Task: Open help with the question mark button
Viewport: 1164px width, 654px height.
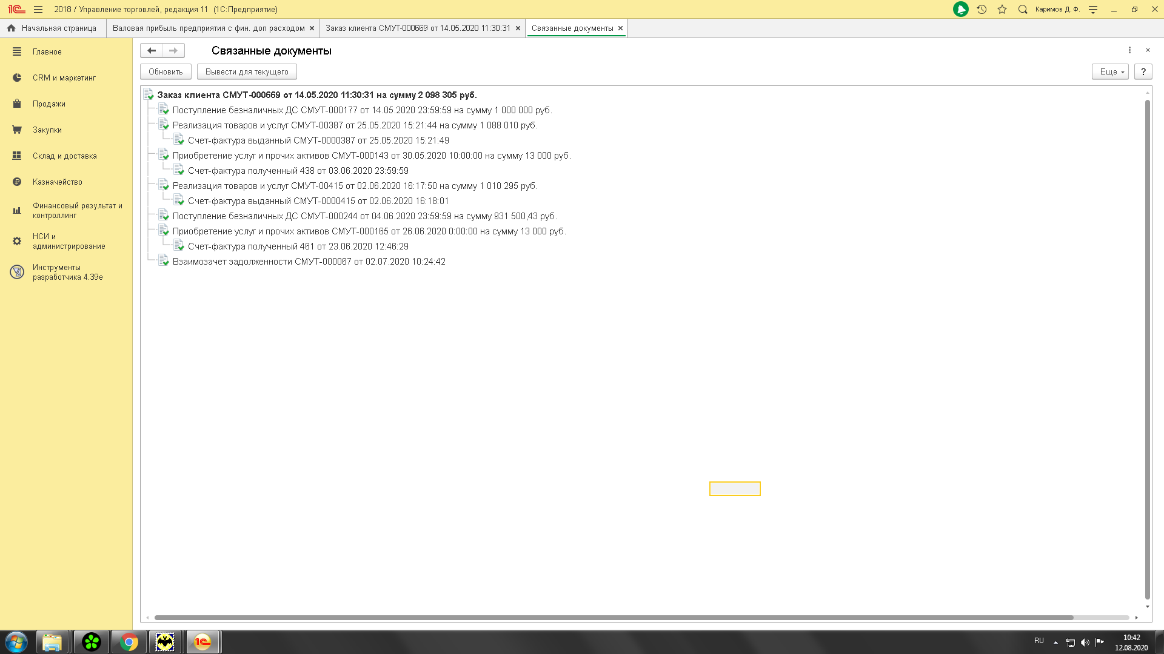Action: tap(1143, 72)
